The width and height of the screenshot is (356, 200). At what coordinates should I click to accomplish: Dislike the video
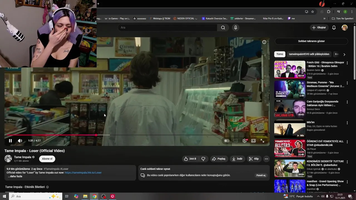coord(203,159)
